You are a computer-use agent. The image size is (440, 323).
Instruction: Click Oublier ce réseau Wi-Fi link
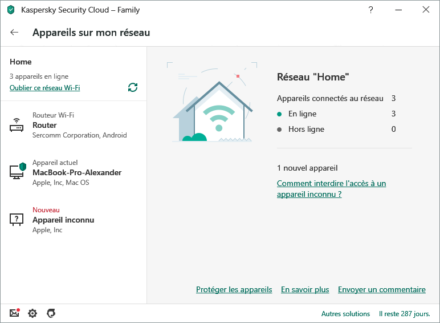(45, 88)
